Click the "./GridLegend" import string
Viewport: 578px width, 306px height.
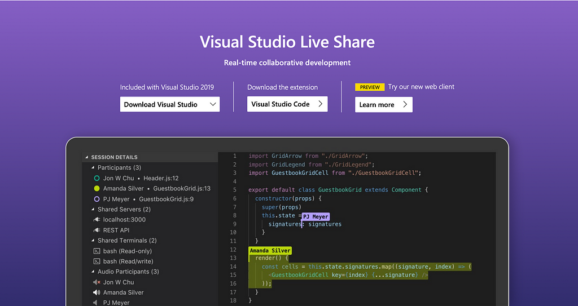click(x=348, y=165)
